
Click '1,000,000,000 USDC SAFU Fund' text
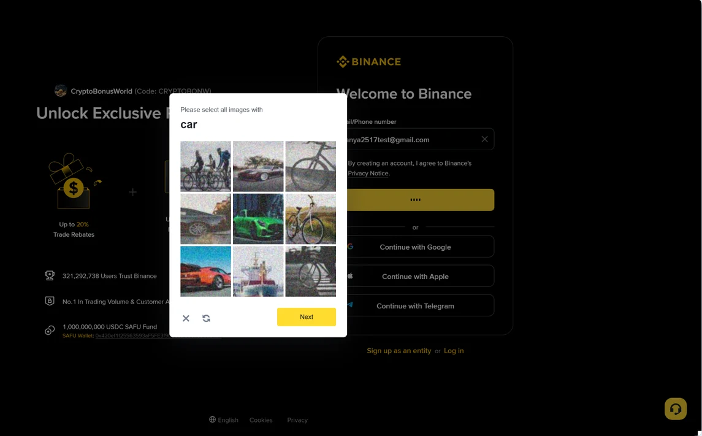tap(110, 326)
